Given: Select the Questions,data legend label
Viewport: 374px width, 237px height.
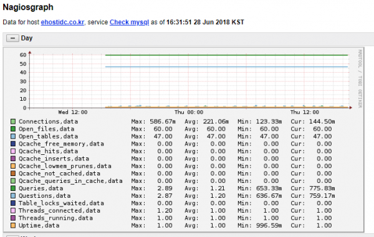Looking at the screenshot, I should [x=45, y=195].
